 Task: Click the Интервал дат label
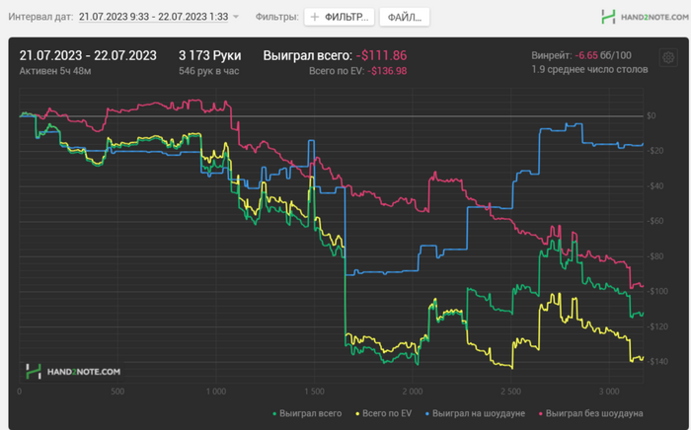40,17
